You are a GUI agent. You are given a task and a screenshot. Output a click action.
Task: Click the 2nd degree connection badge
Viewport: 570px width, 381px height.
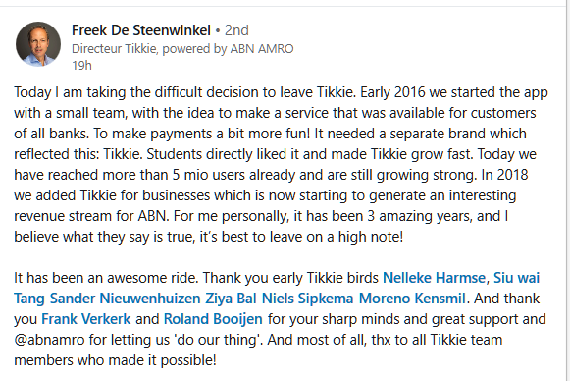pos(236,30)
